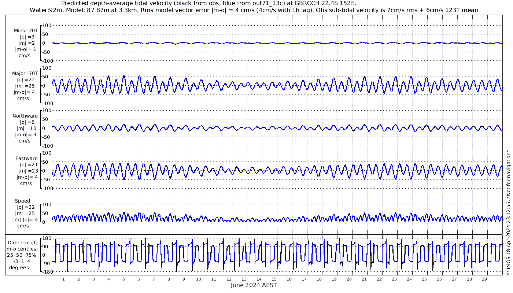This screenshot has height=293, width=513.
Task: Click the '|m| =10' value under Northward
Action: point(26,128)
